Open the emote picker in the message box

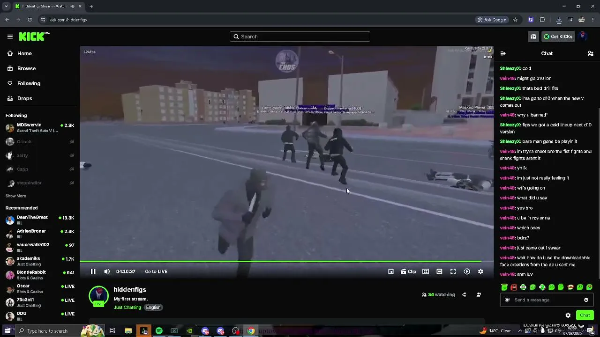click(586, 300)
